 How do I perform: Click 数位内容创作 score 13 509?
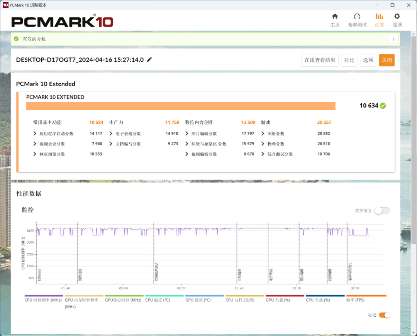(248, 123)
